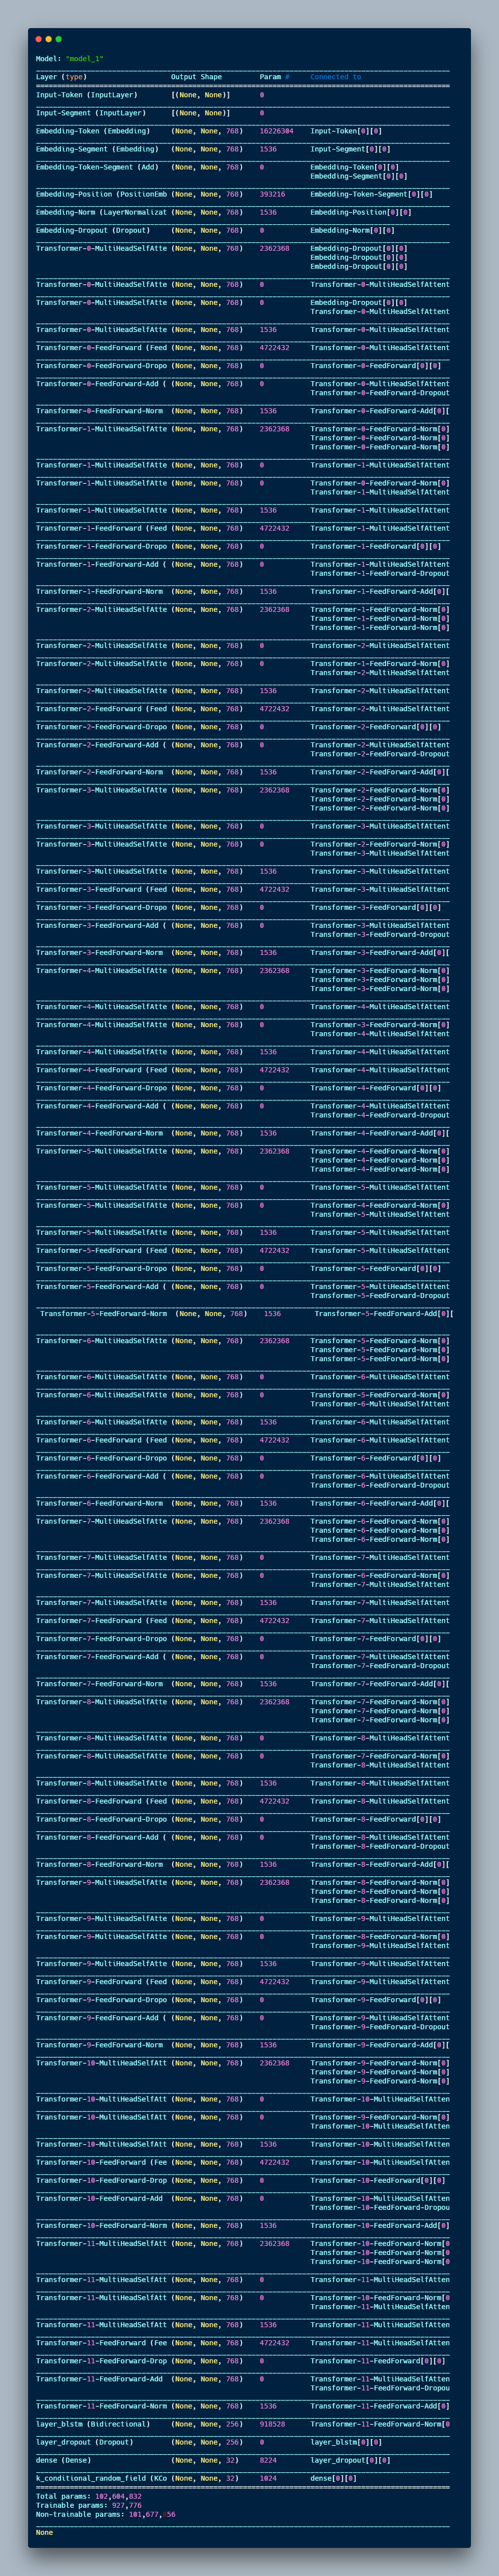This screenshot has height=2576, width=499.
Task: Select 'Transformer-9-FeedForward (Feed' layer name
Action: (102, 1982)
